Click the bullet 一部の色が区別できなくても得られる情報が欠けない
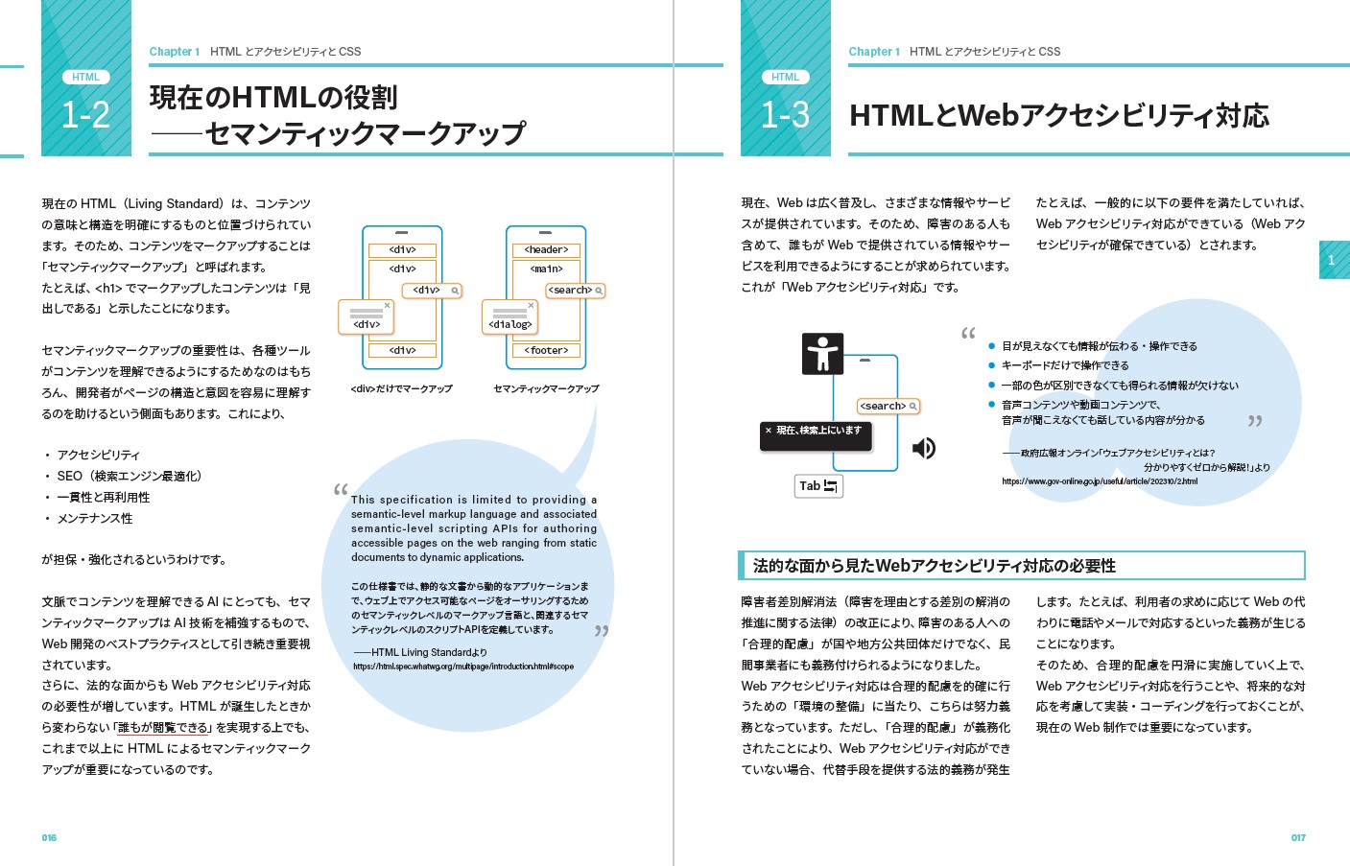The width and height of the screenshot is (1350, 866). click(1120, 386)
